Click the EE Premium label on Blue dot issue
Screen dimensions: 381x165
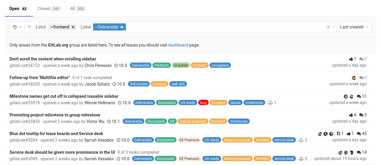pyautogui.click(x=189, y=140)
